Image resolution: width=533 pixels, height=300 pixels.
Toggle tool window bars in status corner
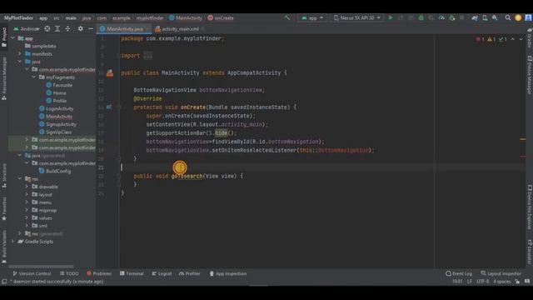coord(4,282)
